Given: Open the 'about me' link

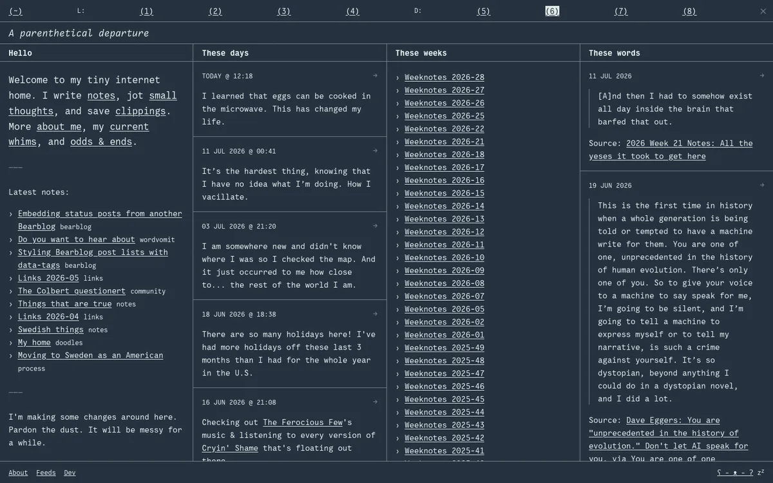Looking at the screenshot, I should [x=59, y=126].
